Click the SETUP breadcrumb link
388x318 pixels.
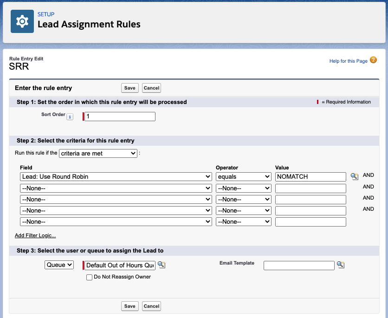[46, 14]
